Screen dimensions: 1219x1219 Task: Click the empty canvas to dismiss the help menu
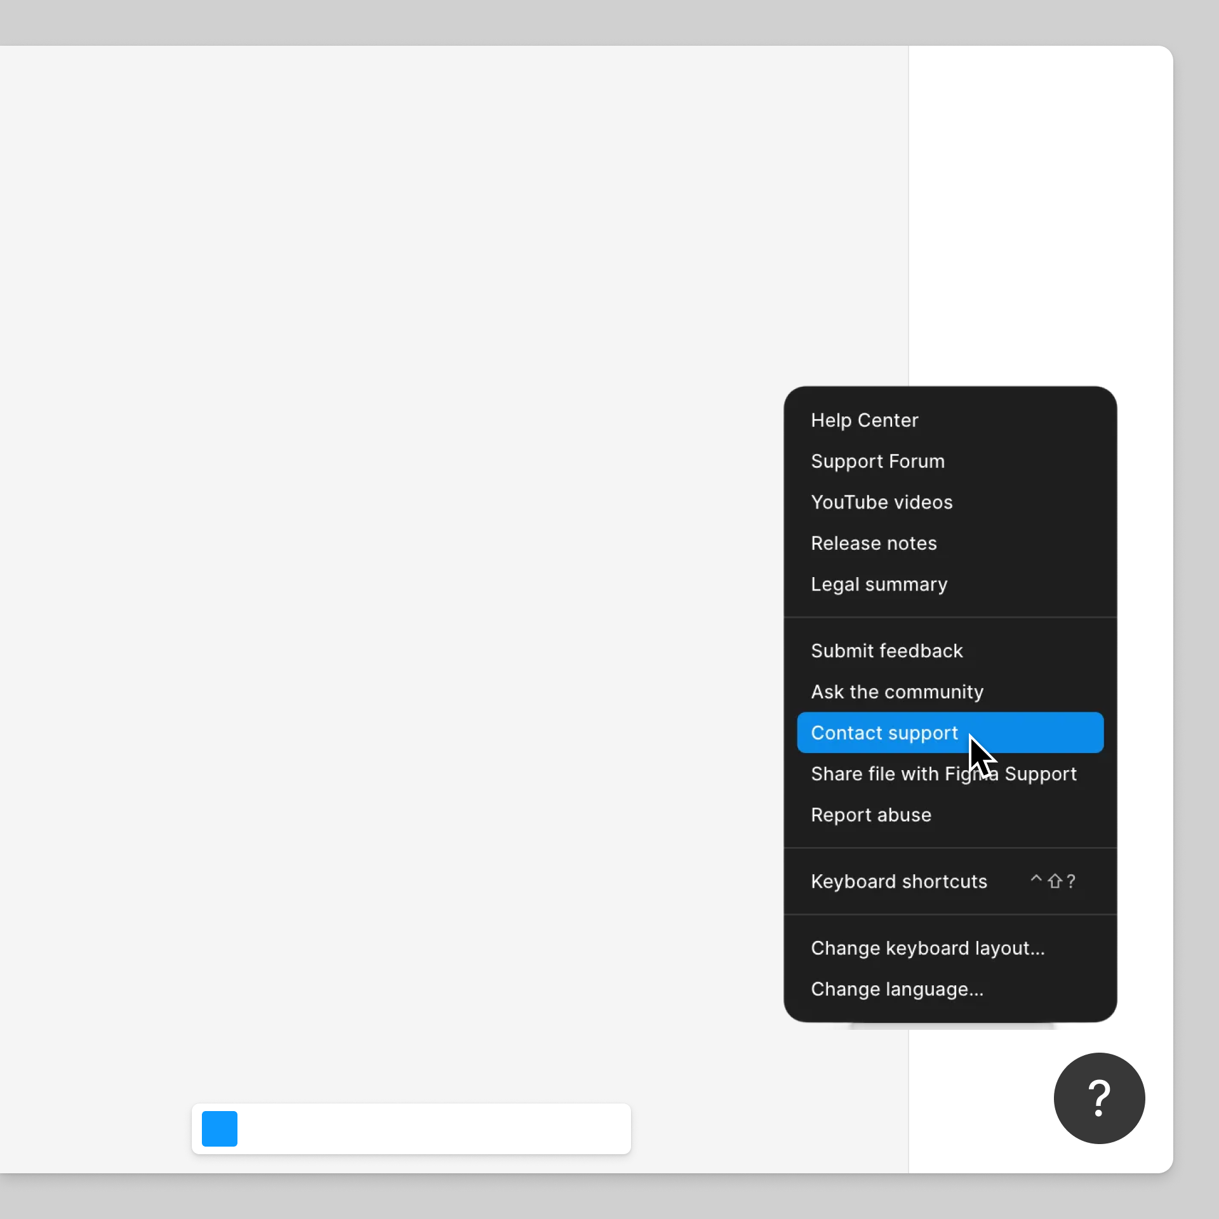pyautogui.click(x=381, y=508)
